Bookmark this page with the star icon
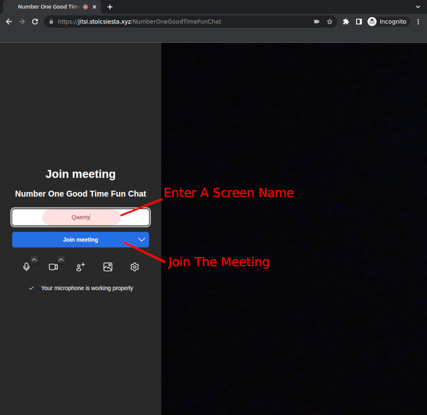427x415 pixels. [x=330, y=22]
